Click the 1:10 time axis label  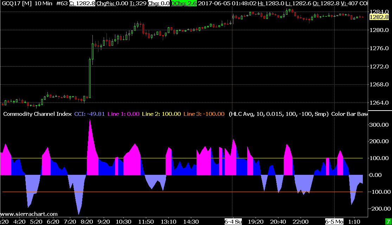(x=354, y=222)
